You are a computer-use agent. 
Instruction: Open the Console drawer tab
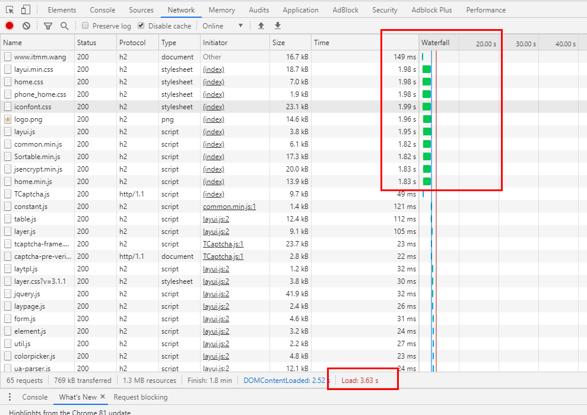[x=35, y=397]
